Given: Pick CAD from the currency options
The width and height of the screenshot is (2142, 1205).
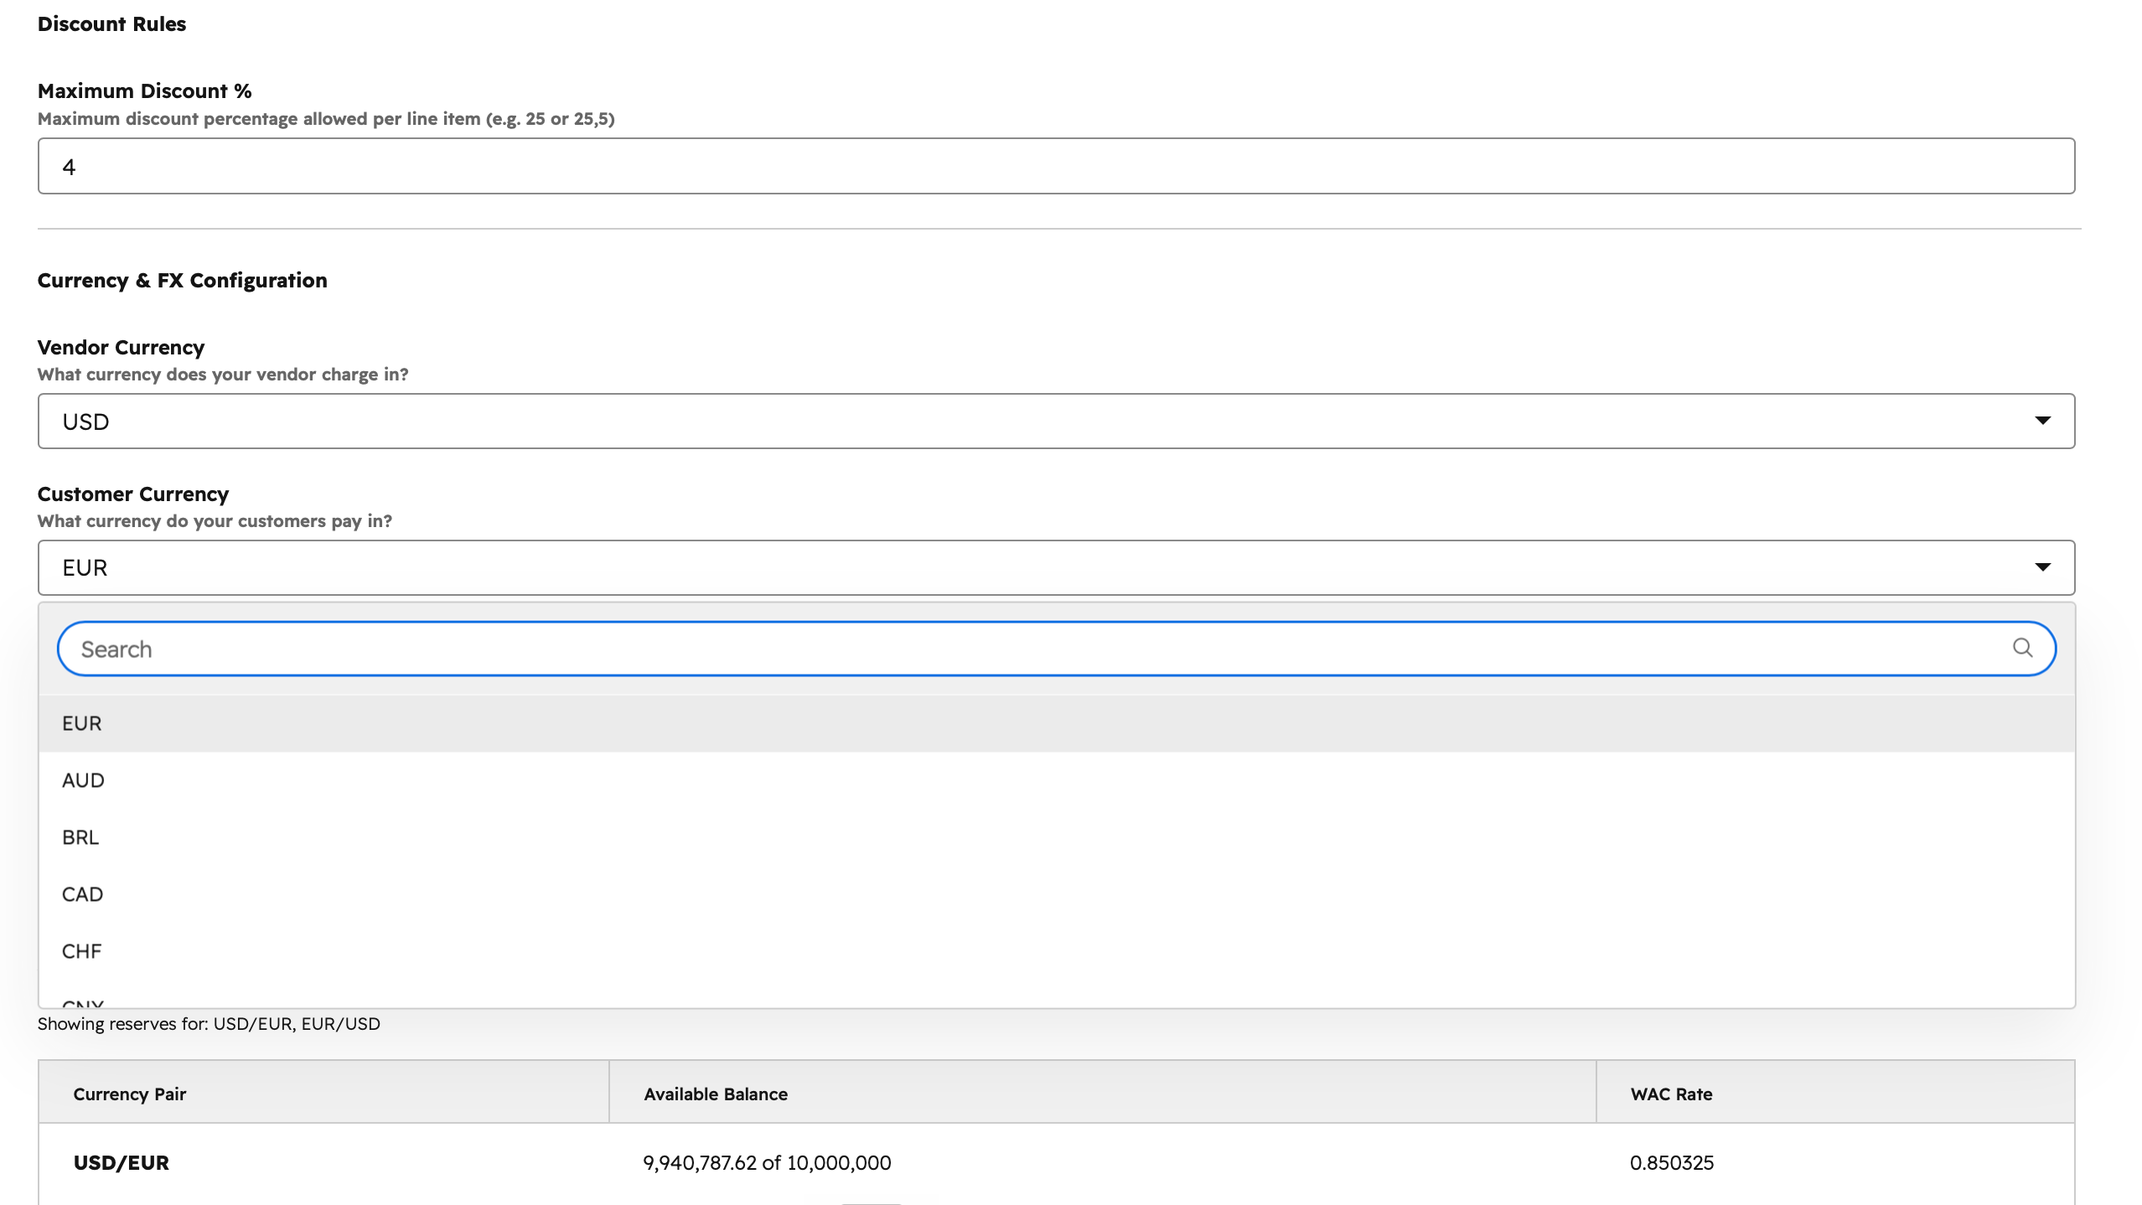Looking at the screenshot, I should [1056, 894].
